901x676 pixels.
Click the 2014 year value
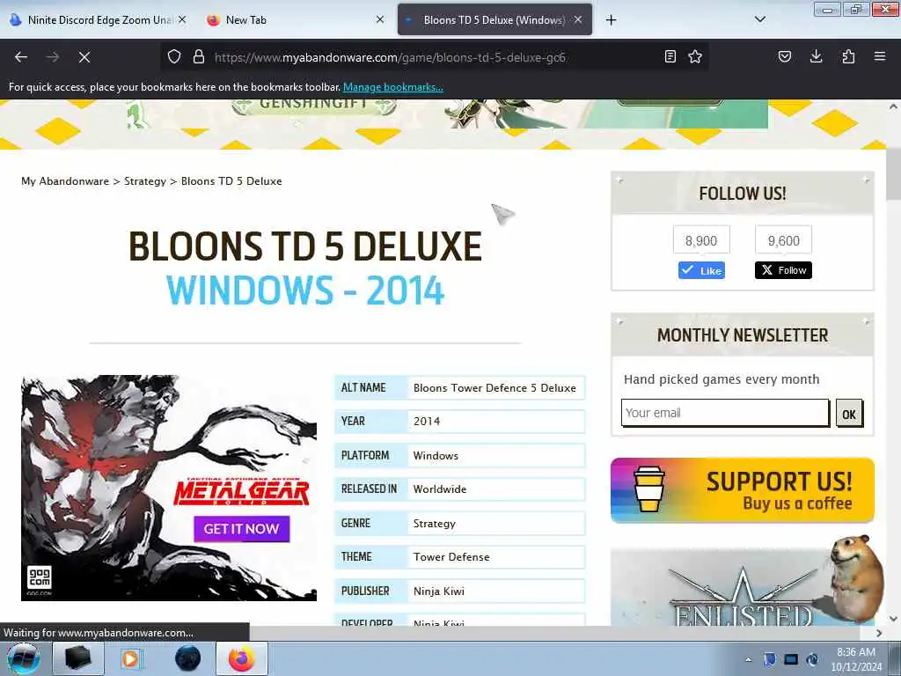click(427, 422)
